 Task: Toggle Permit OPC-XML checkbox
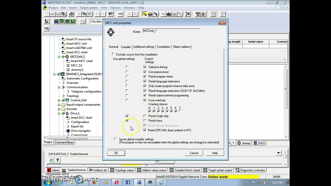pyautogui.click(x=145, y=130)
